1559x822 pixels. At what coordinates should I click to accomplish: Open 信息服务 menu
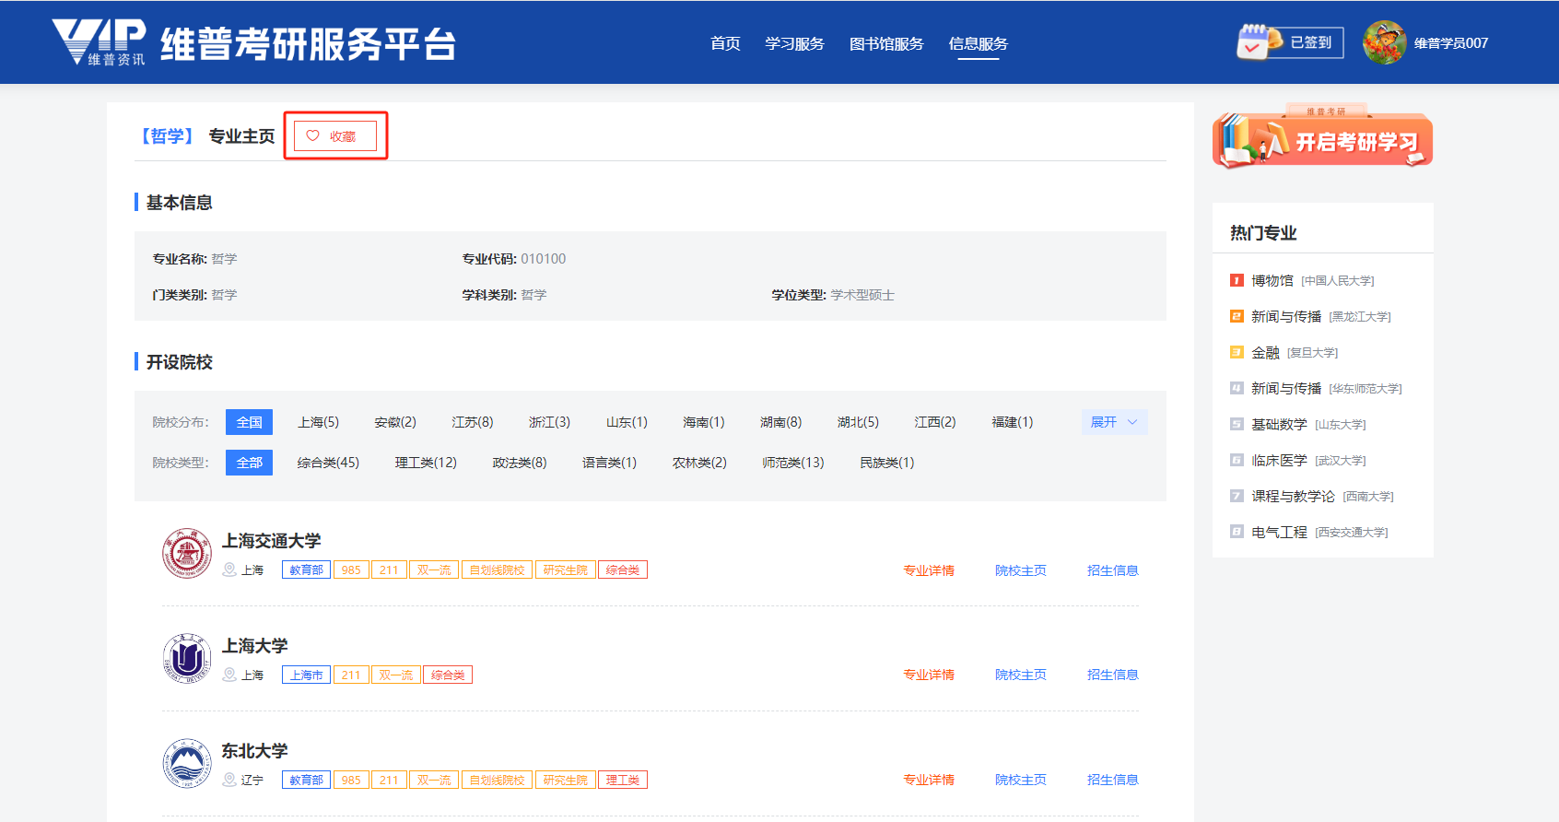click(979, 43)
